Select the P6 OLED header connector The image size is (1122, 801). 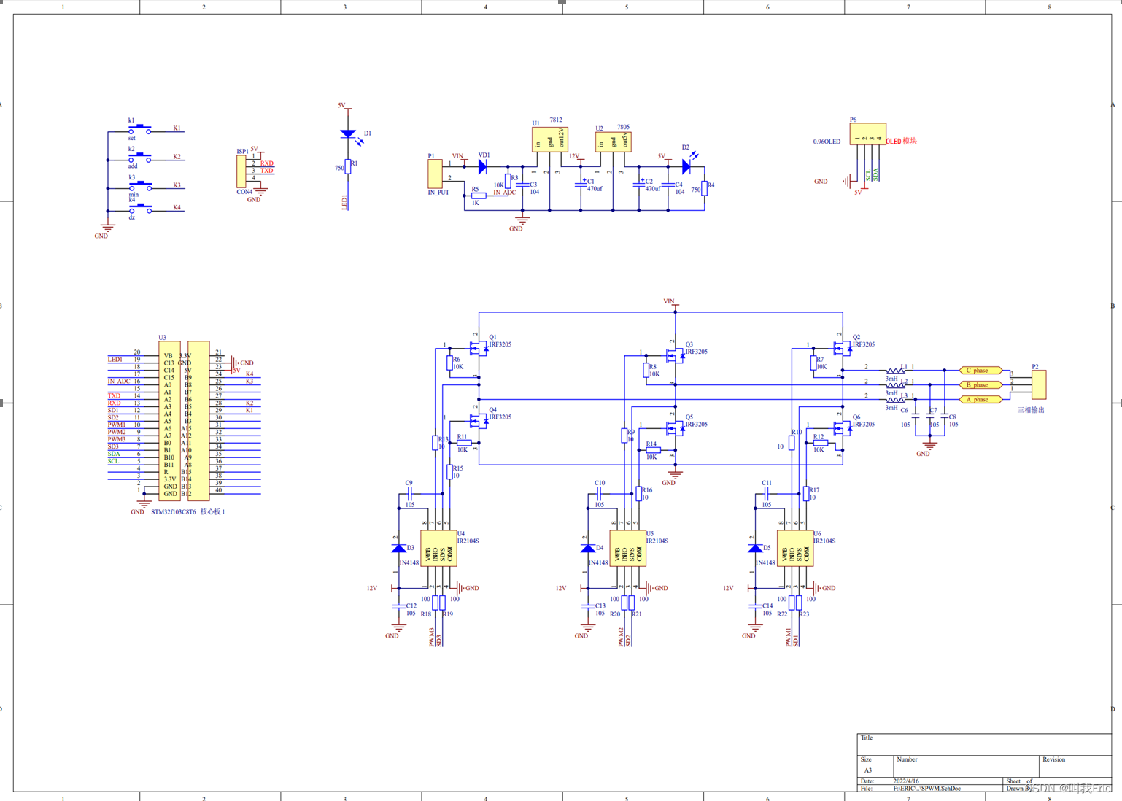tap(867, 134)
